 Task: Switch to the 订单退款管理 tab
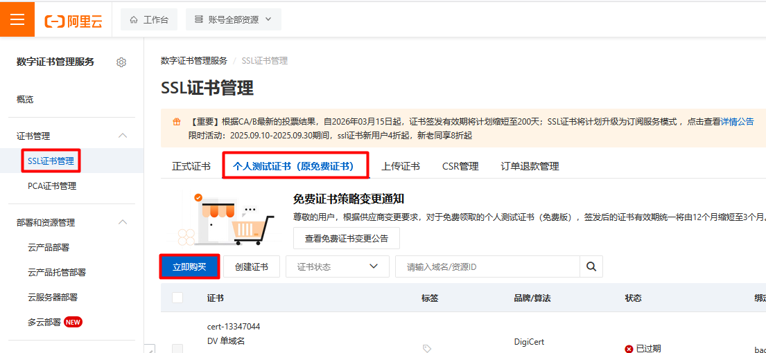530,166
